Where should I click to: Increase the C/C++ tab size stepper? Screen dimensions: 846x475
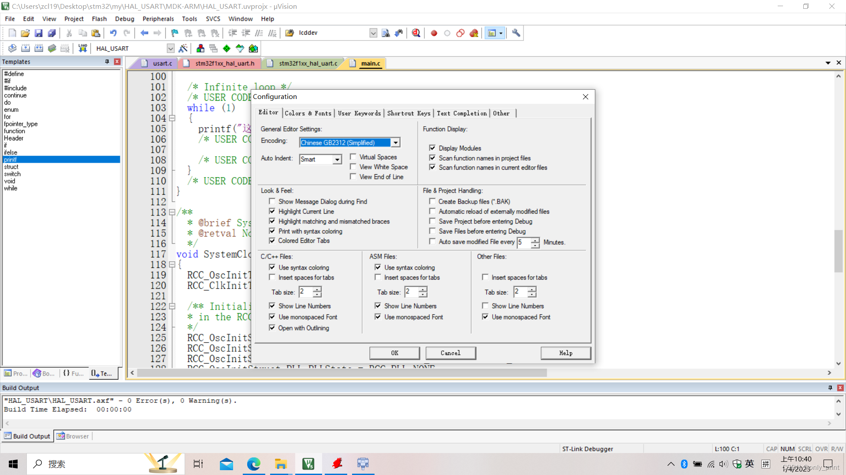[x=317, y=289]
